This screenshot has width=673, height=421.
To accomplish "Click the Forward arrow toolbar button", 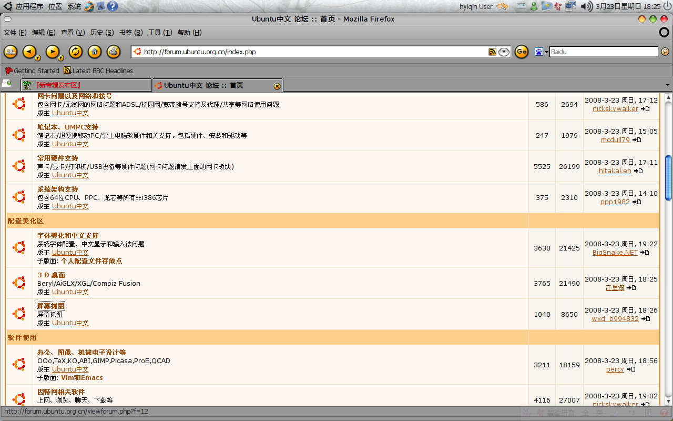I will click(x=52, y=52).
